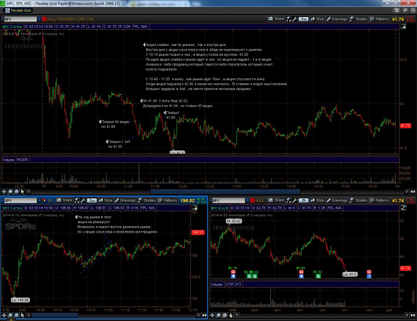
Task: Toggle pointer cursor in SPY chart
Action: click(22, 315)
